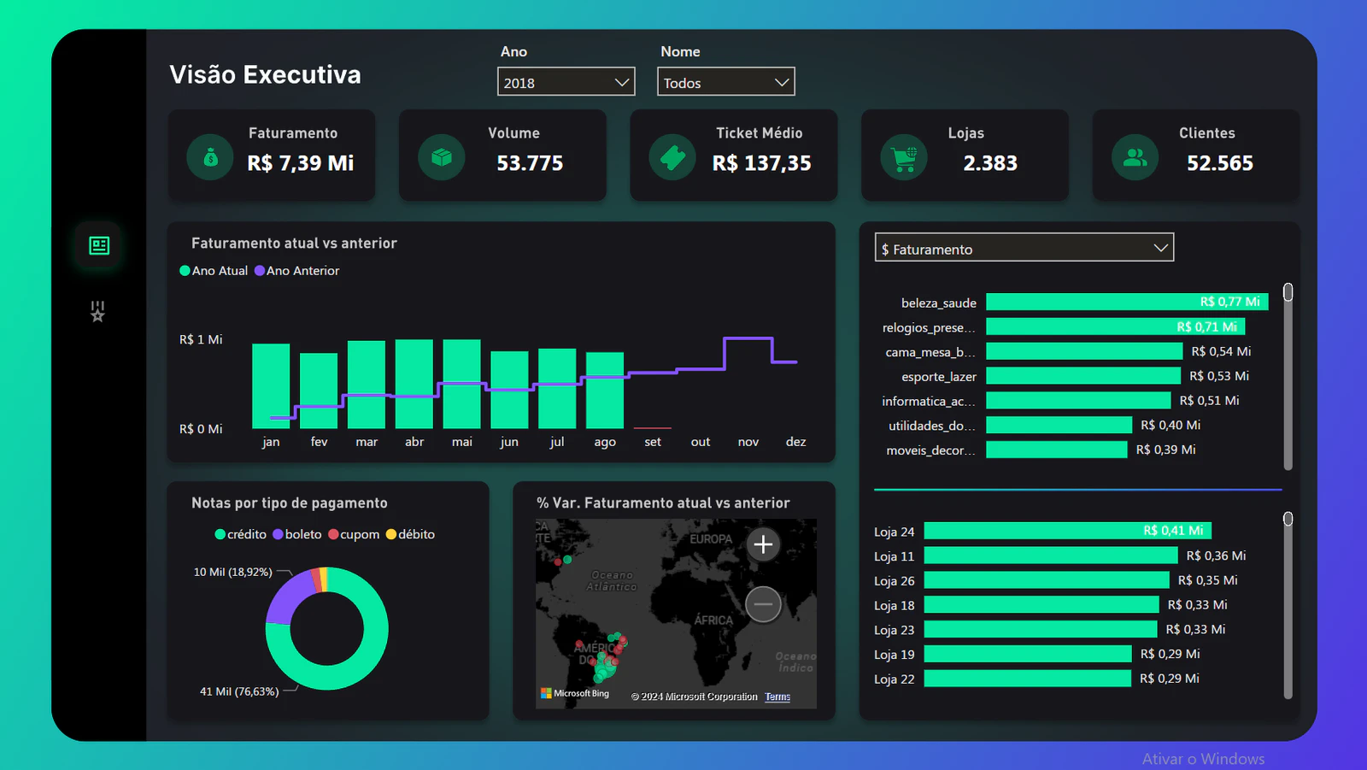Zoom in on the map with plus button
The width and height of the screenshot is (1367, 770).
coord(763,544)
